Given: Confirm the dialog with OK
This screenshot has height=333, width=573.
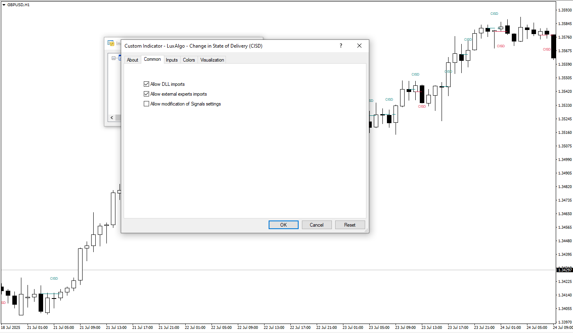Looking at the screenshot, I should click(x=283, y=225).
